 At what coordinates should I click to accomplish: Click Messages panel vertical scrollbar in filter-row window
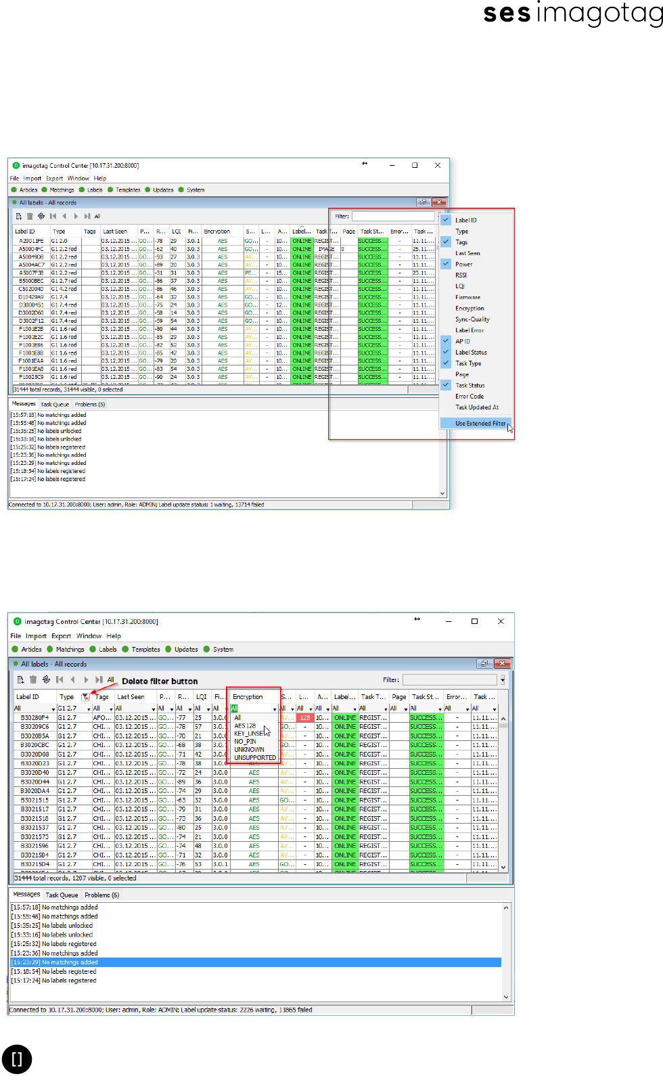[x=506, y=952]
